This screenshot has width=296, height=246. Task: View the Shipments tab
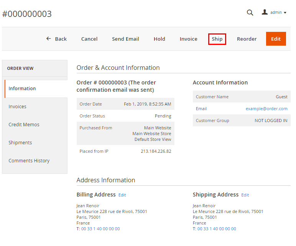20,143
